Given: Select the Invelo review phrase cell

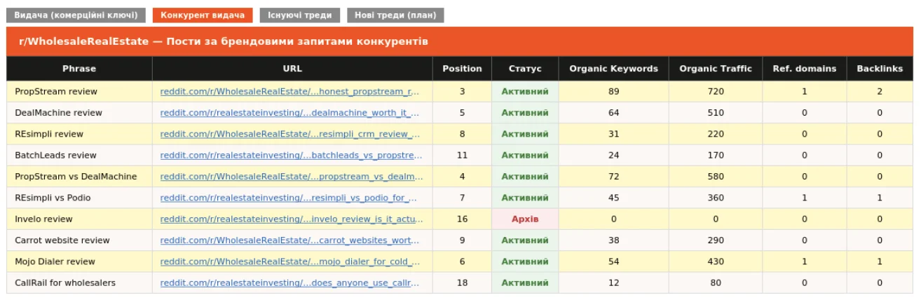Looking at the screenshot, I should point(79,219).
